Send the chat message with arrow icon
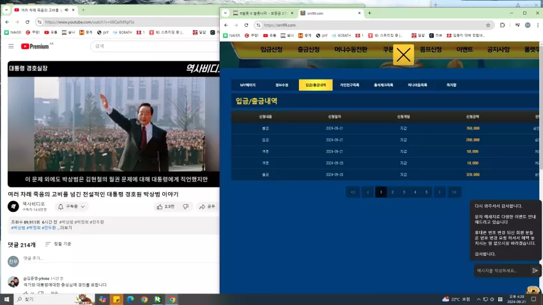Screen dimensions: 543x305 coord(535,271)
